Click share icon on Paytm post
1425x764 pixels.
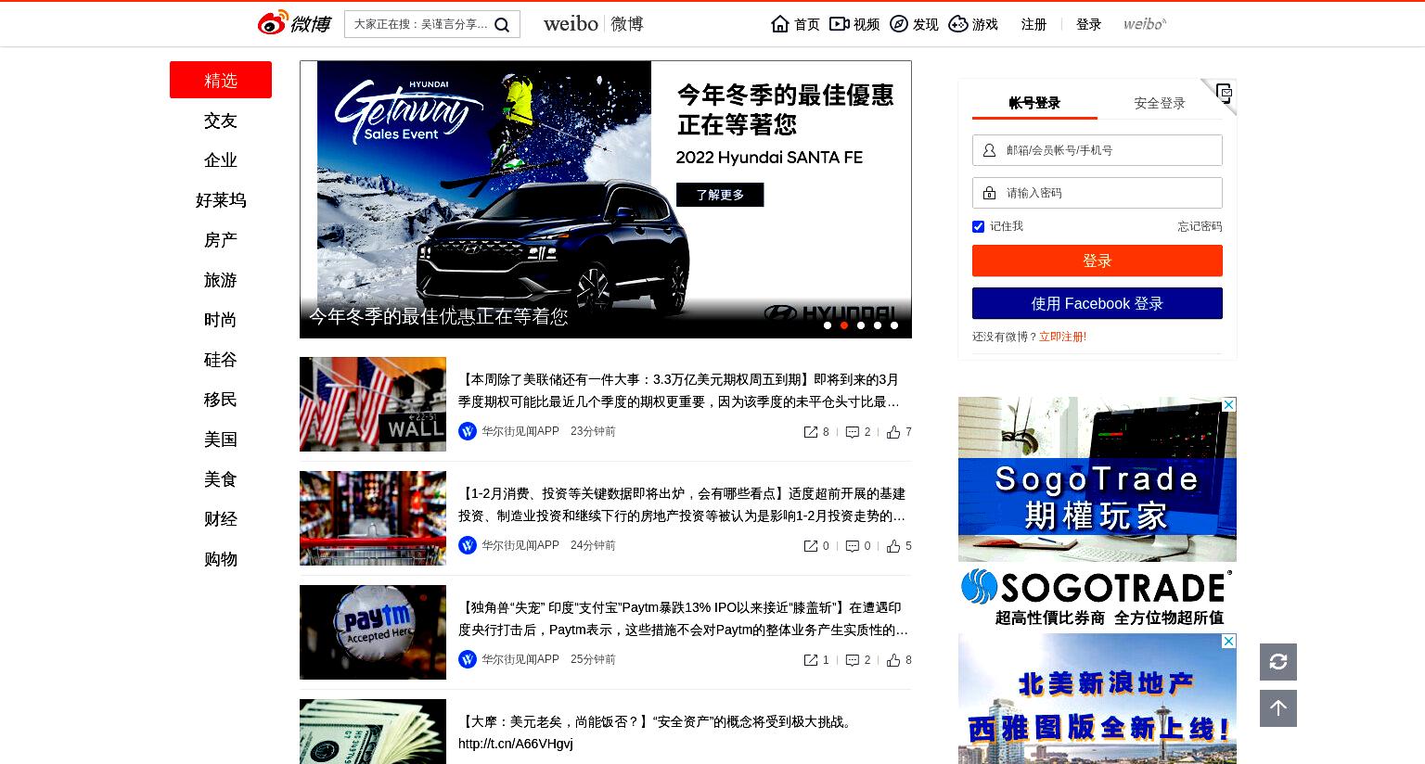(x=811, y=660)
